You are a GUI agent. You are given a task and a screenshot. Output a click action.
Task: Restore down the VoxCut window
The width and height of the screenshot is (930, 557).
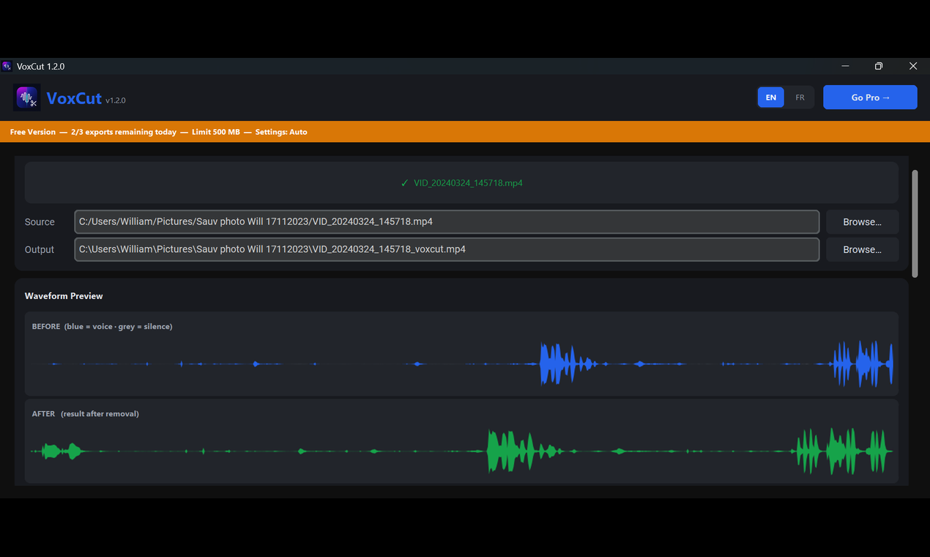879,66
